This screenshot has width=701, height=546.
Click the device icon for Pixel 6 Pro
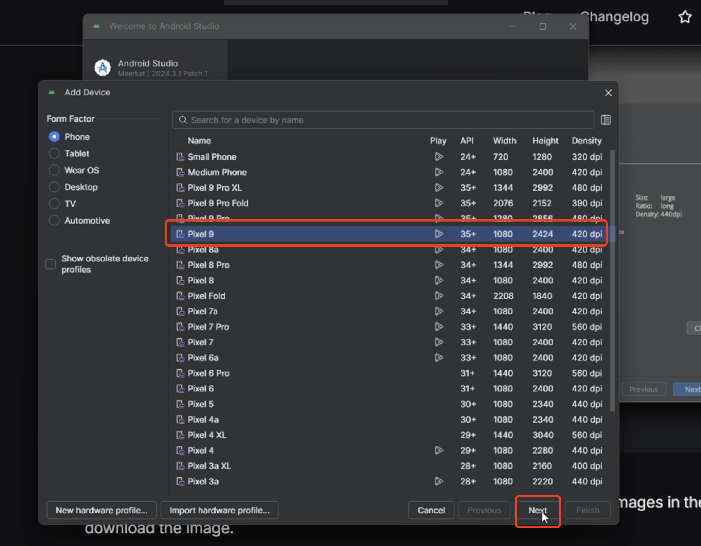pyautogui.click(x=180, y=373)
